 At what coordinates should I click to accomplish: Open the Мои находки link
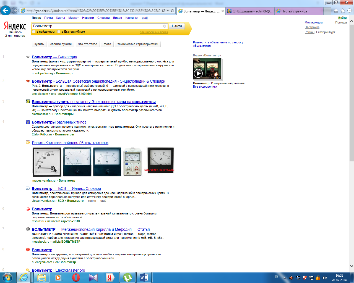click(x=313, y=22)
